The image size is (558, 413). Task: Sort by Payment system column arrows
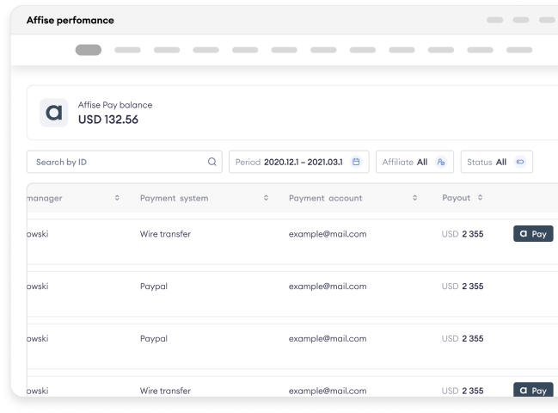click(x=266, y=198)
